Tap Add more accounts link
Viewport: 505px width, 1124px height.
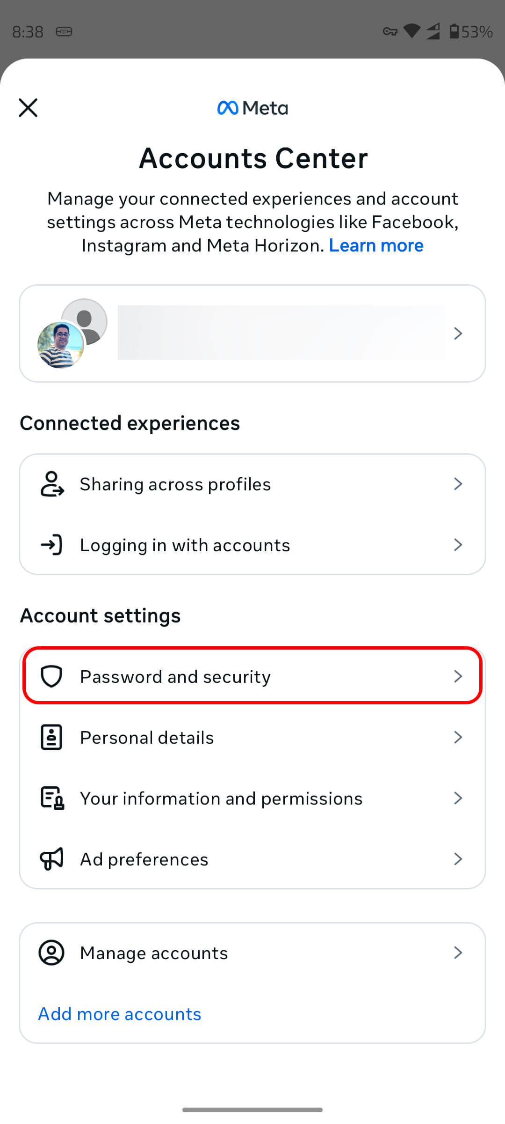(x=120, y=1014)
